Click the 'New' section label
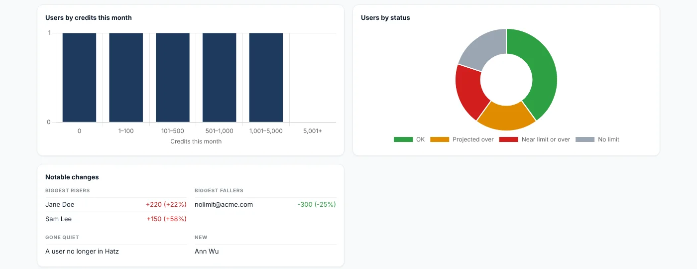The width and height of the screenshot is (697, 269). 201,237
